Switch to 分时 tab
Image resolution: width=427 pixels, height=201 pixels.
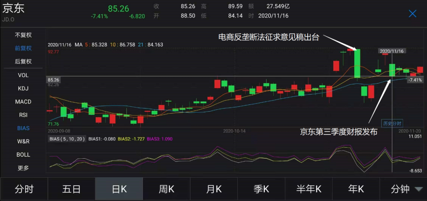point(24,189)
